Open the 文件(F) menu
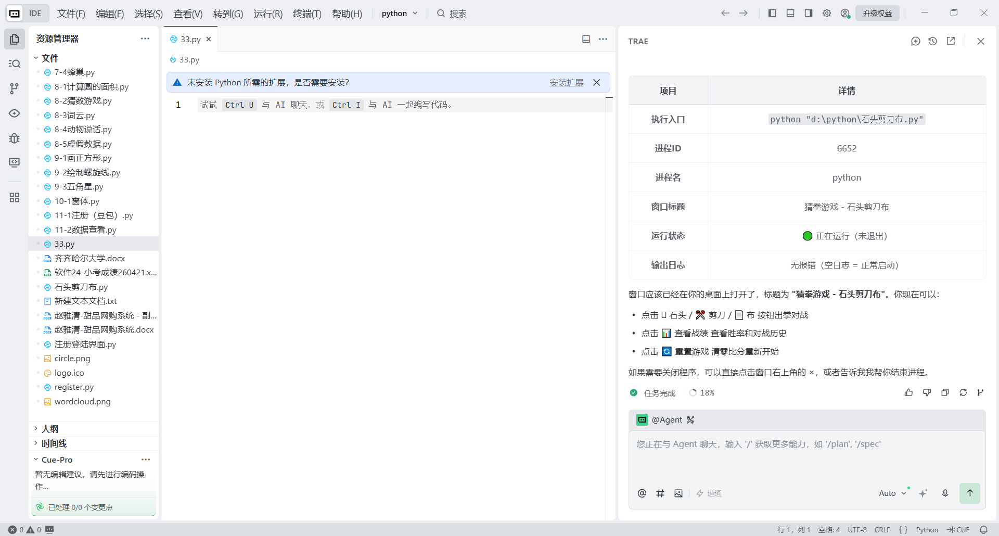The height and width of the screenshot is (536, 999). pos(71,14)
